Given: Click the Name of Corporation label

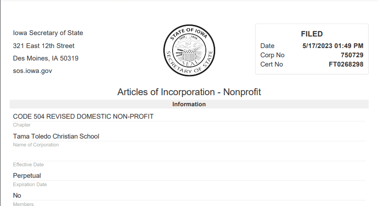Looking at the screenshot, I should (36, 145).
